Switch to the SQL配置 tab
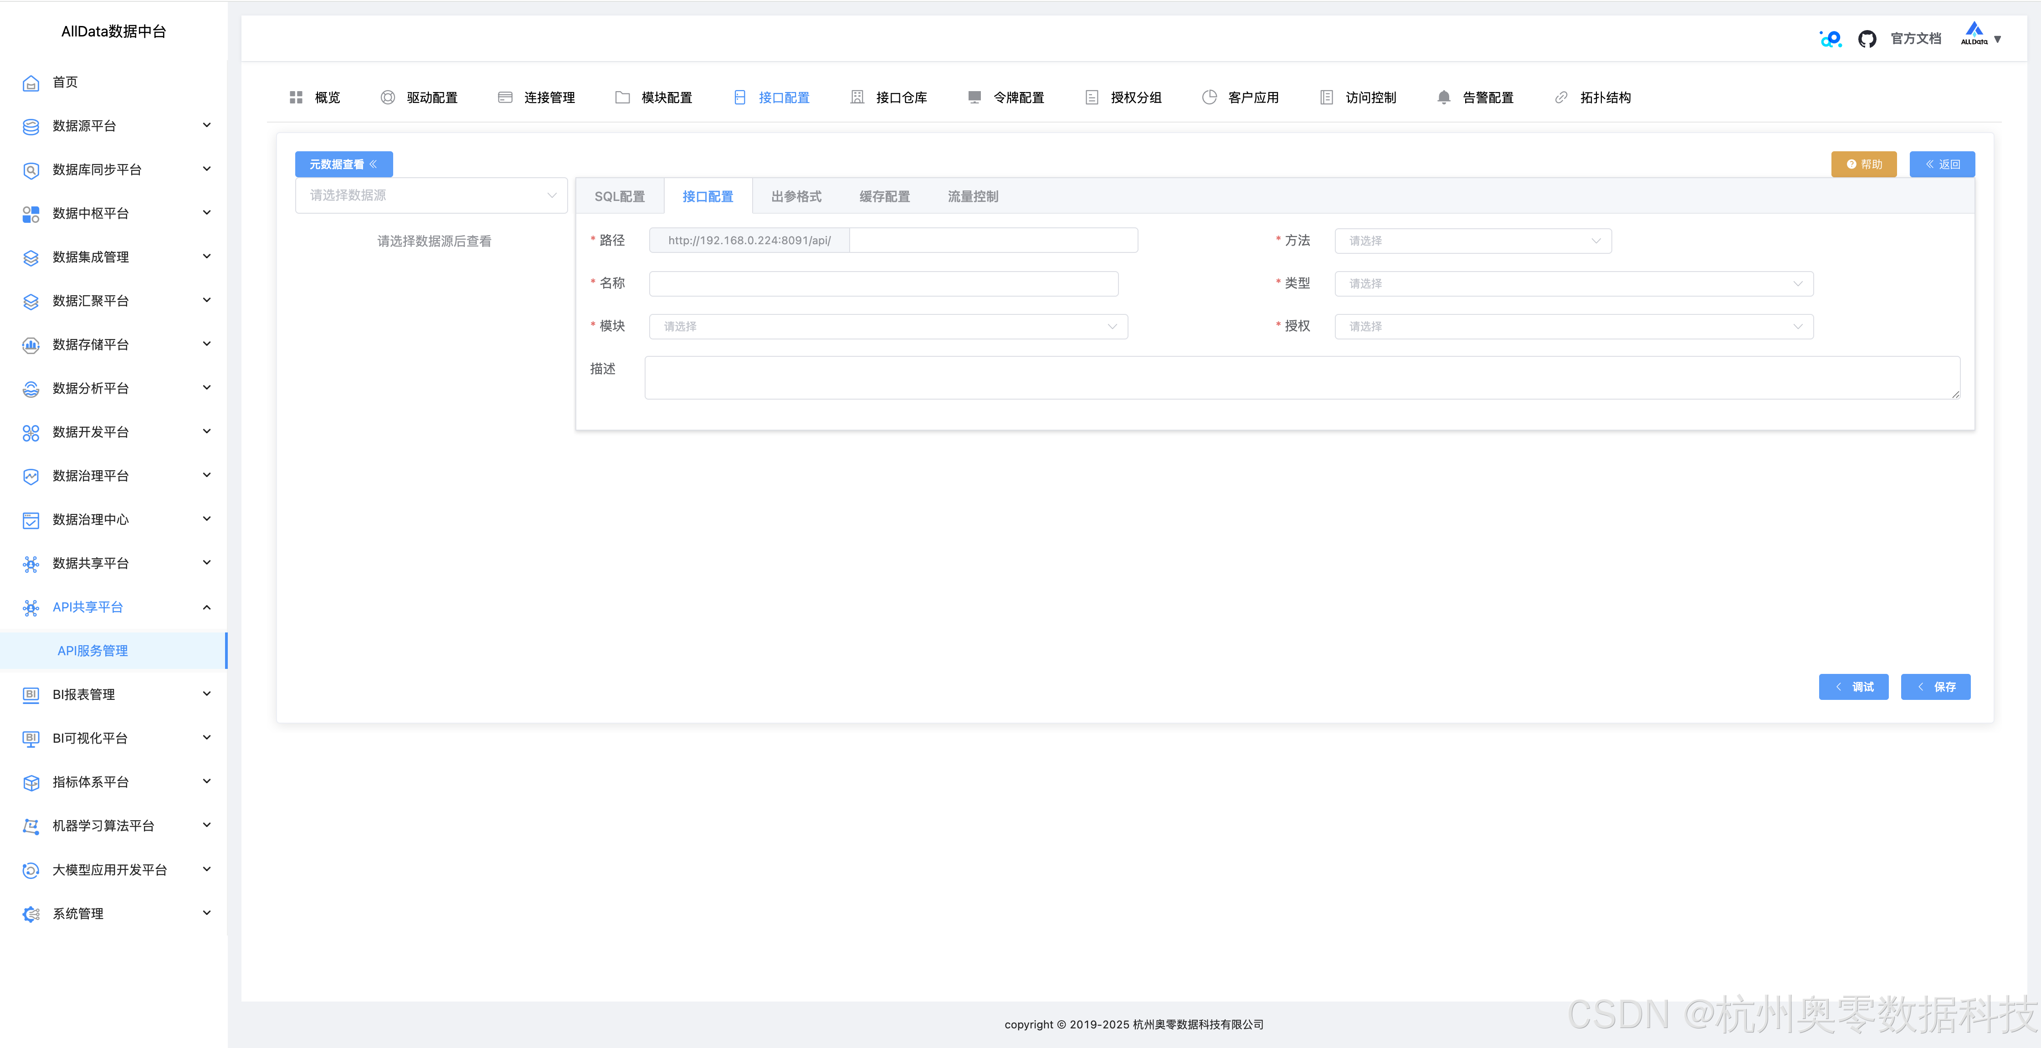This screenshot has height=1048, width=2041. [x=620, y=196]
